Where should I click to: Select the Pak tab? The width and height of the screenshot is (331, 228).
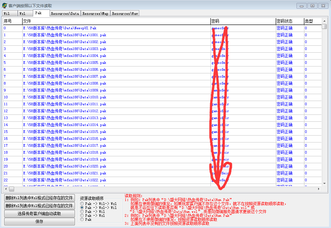tap(41, 13)
